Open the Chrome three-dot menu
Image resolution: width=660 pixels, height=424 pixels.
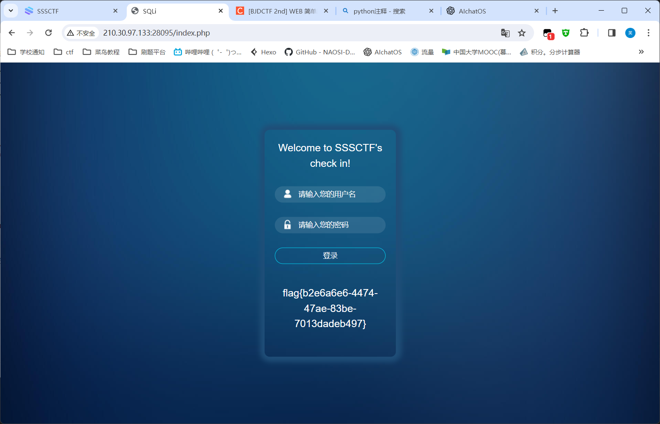[648, 33]
